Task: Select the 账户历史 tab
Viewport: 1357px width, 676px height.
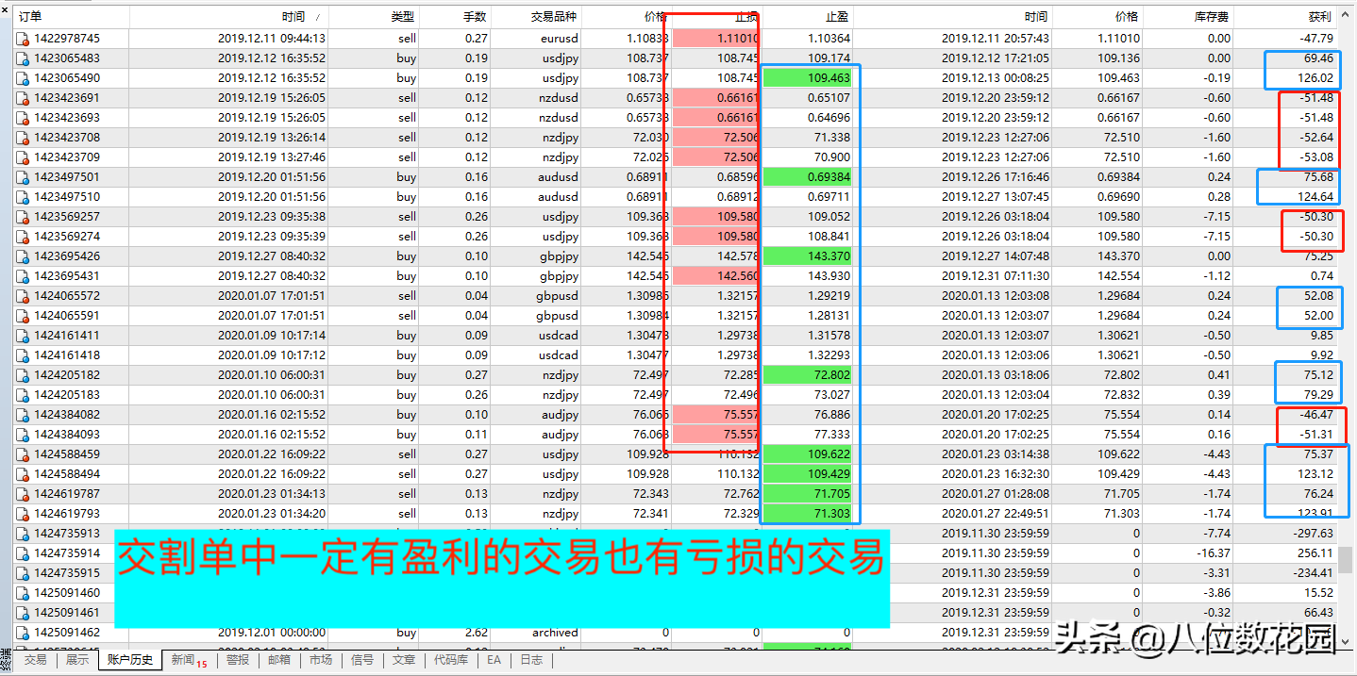Action: 130,660
